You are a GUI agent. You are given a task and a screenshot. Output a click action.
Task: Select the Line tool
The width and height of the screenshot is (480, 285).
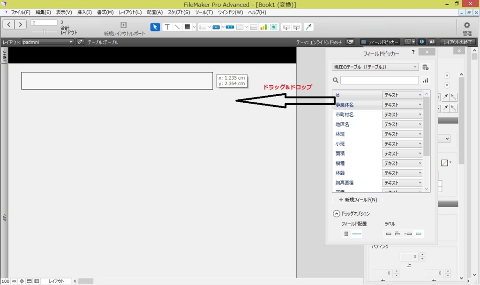coord(177,27)
